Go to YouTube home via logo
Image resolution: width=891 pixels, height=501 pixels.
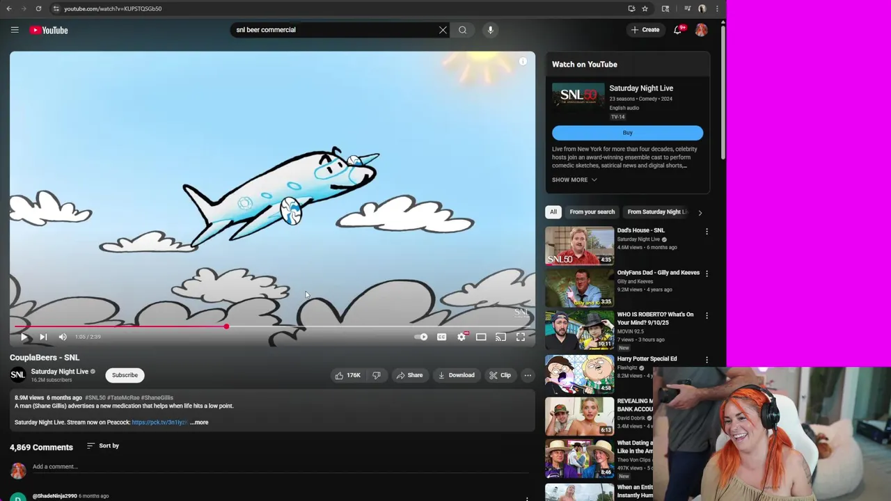coord(49,30)
